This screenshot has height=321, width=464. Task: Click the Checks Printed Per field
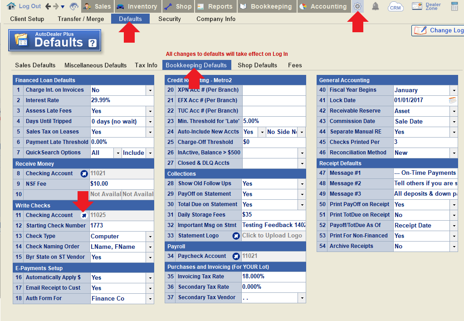coord(425,142)
